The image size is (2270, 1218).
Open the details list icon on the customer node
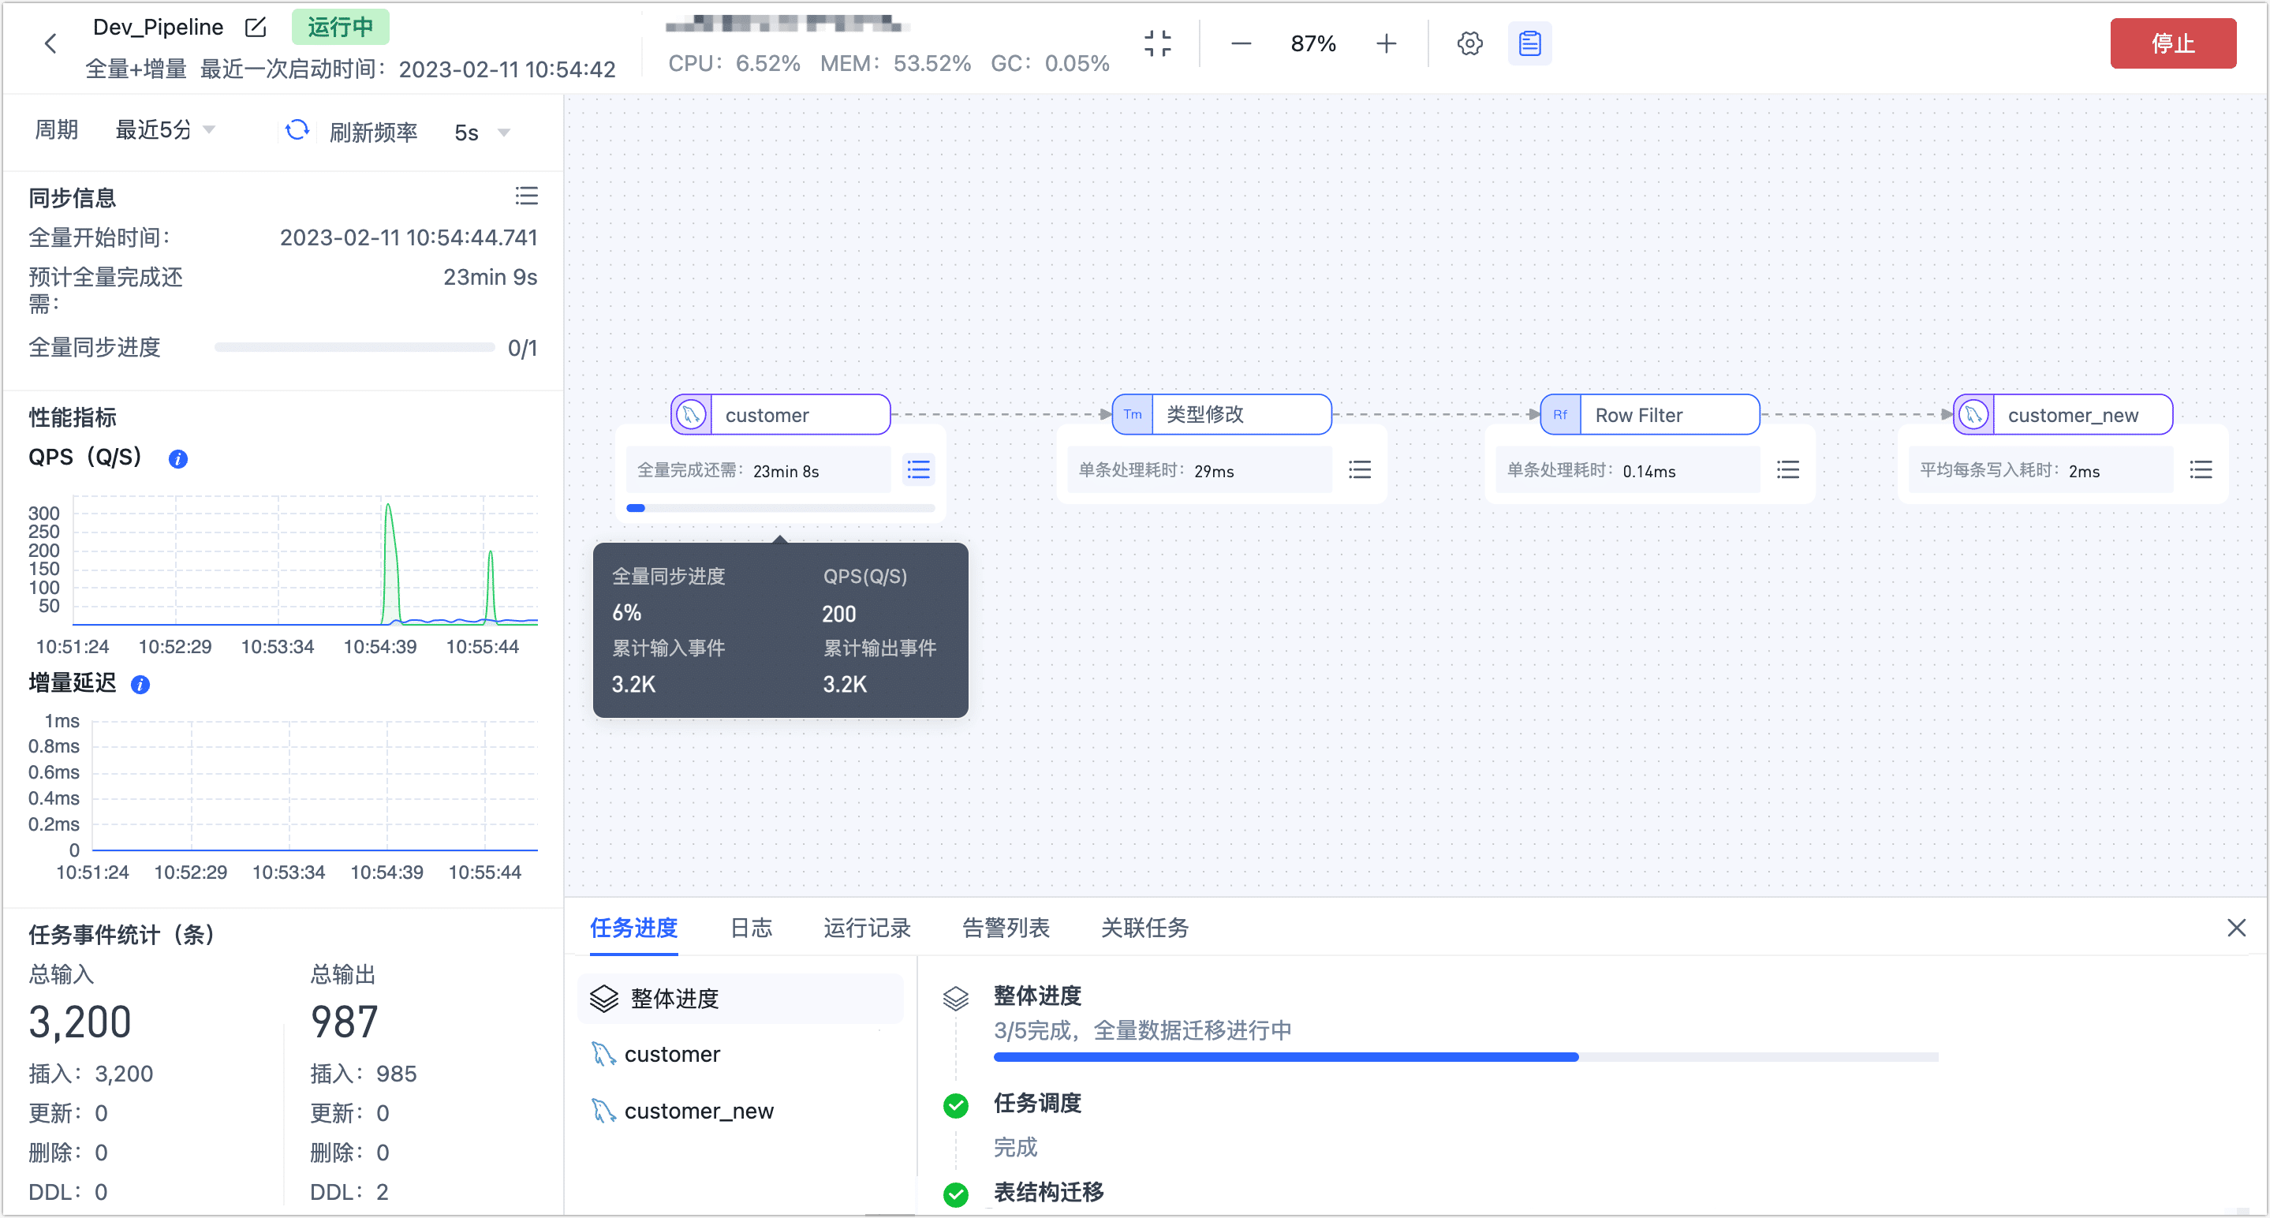[x=917, y=469]
